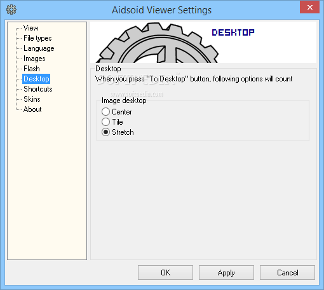Close the Aidsoid Viewer Settings window
The height and width of the screenshot is (290, 324).
pyautogui.click(x=309, y=7)
